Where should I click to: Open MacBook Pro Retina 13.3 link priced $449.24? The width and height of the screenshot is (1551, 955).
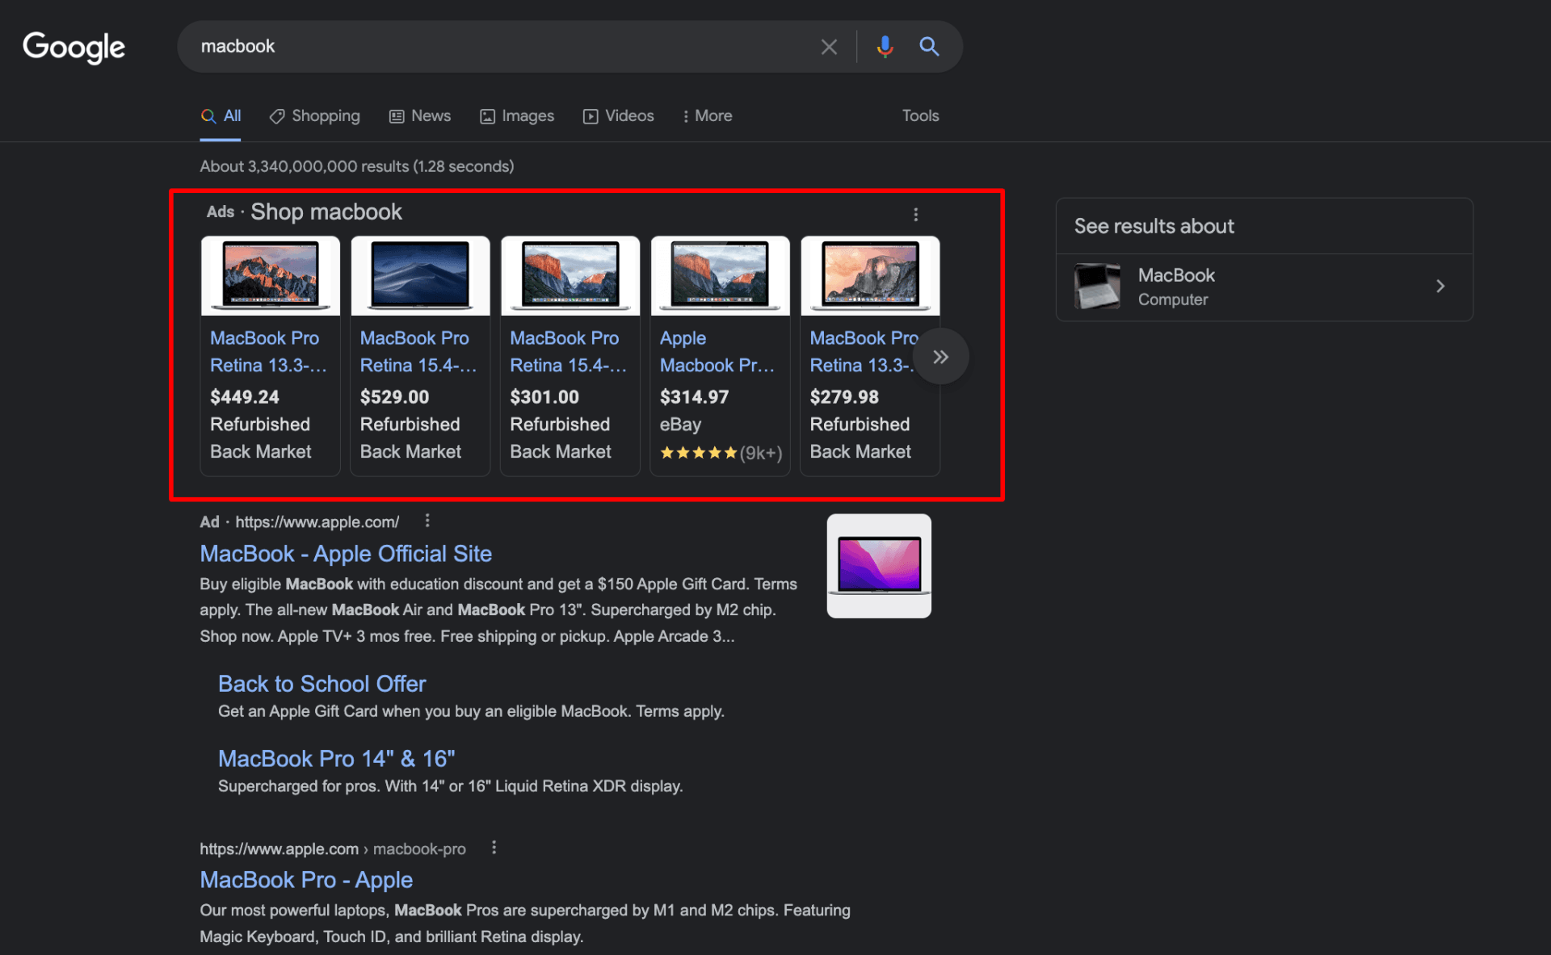coord(268,352)
